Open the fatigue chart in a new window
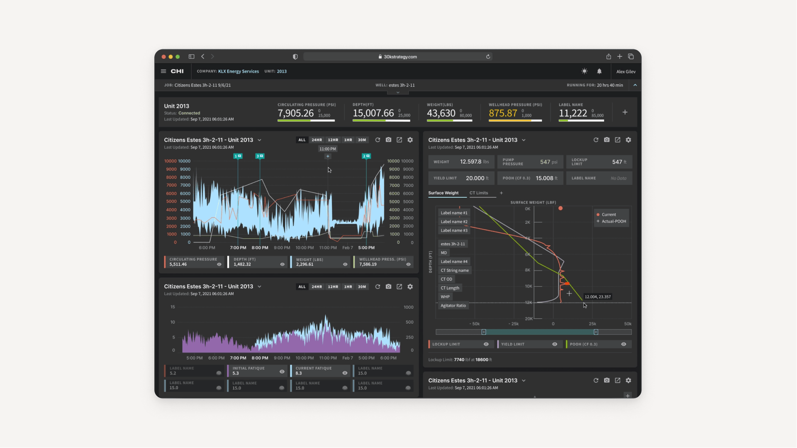 point(399,287)
